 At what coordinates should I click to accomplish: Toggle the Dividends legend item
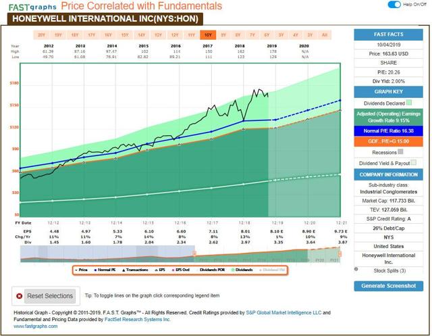(242, 270)
